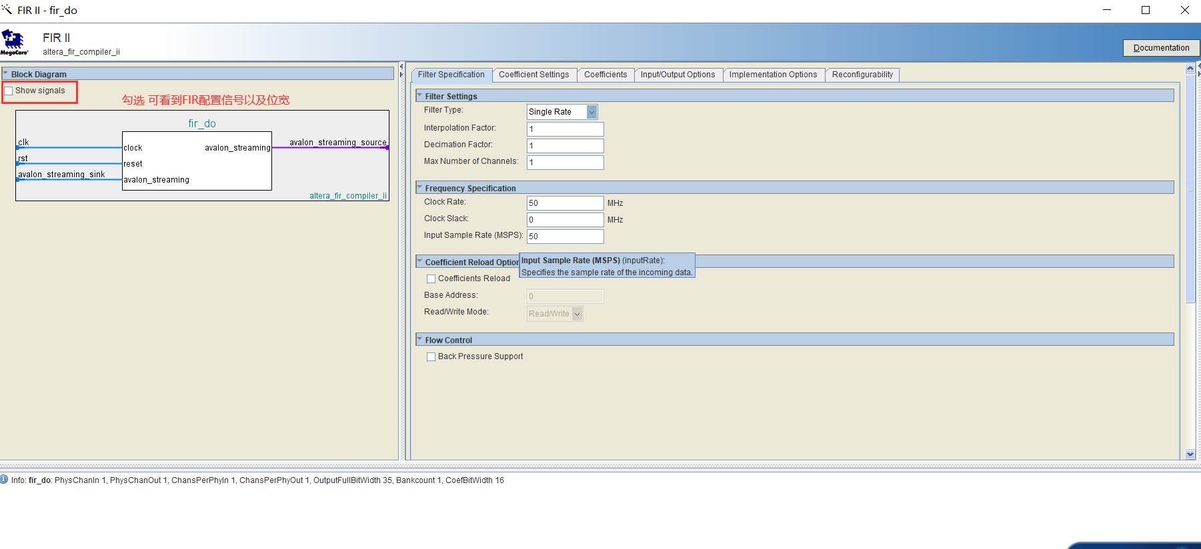This screenshot has width=1201, height=549.
Task: Click the Decimation Factor field
Action: pyautogui.click(x=565, y=146)
